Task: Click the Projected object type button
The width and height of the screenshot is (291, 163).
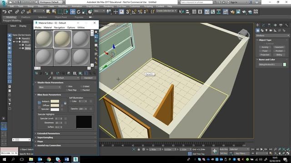Action: (265, 55)
